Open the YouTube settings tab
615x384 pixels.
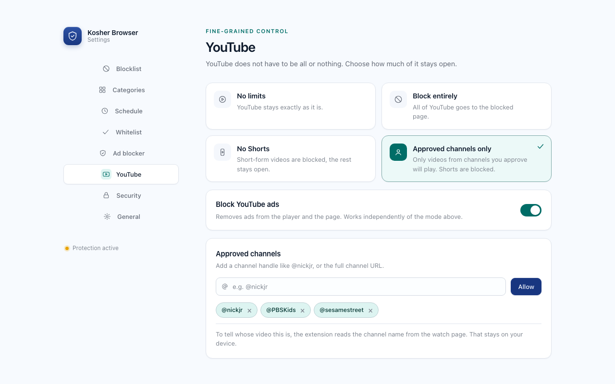[121, 174]
